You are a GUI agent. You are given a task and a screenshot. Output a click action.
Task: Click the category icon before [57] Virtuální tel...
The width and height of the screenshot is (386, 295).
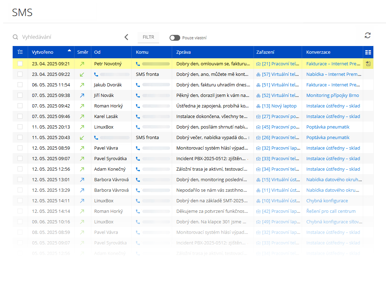(x=258, y=74)
